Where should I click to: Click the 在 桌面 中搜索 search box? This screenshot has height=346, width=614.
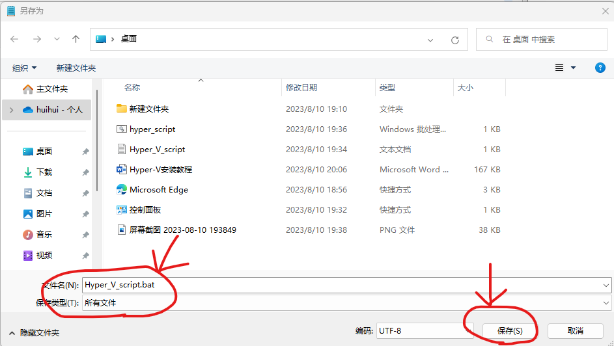tap(542, 40)
